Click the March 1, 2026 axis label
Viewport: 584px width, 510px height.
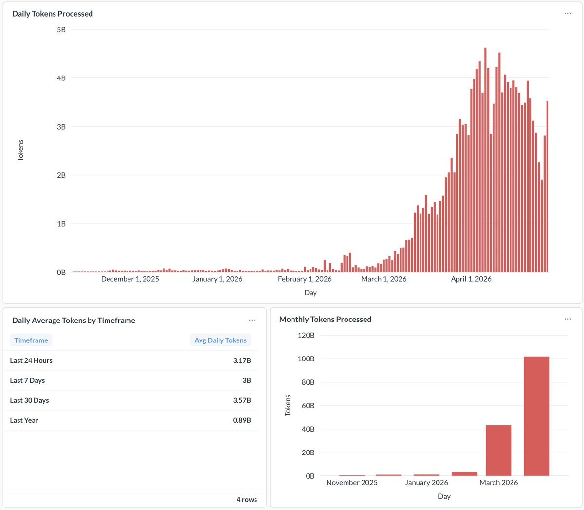[383, 279]
